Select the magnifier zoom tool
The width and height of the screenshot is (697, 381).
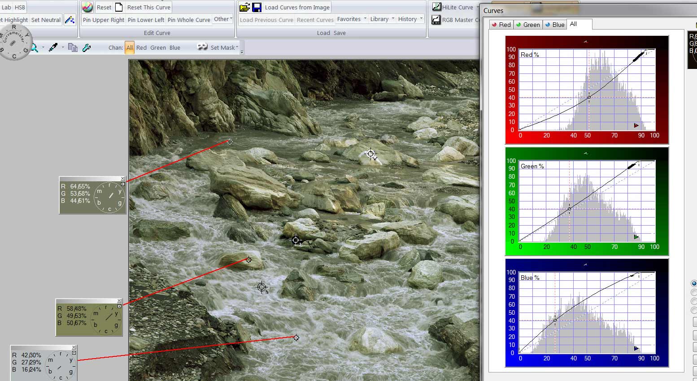point(35,47)
